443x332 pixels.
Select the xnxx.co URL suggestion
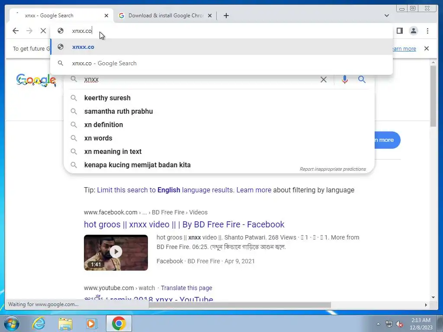click(221, 47)
